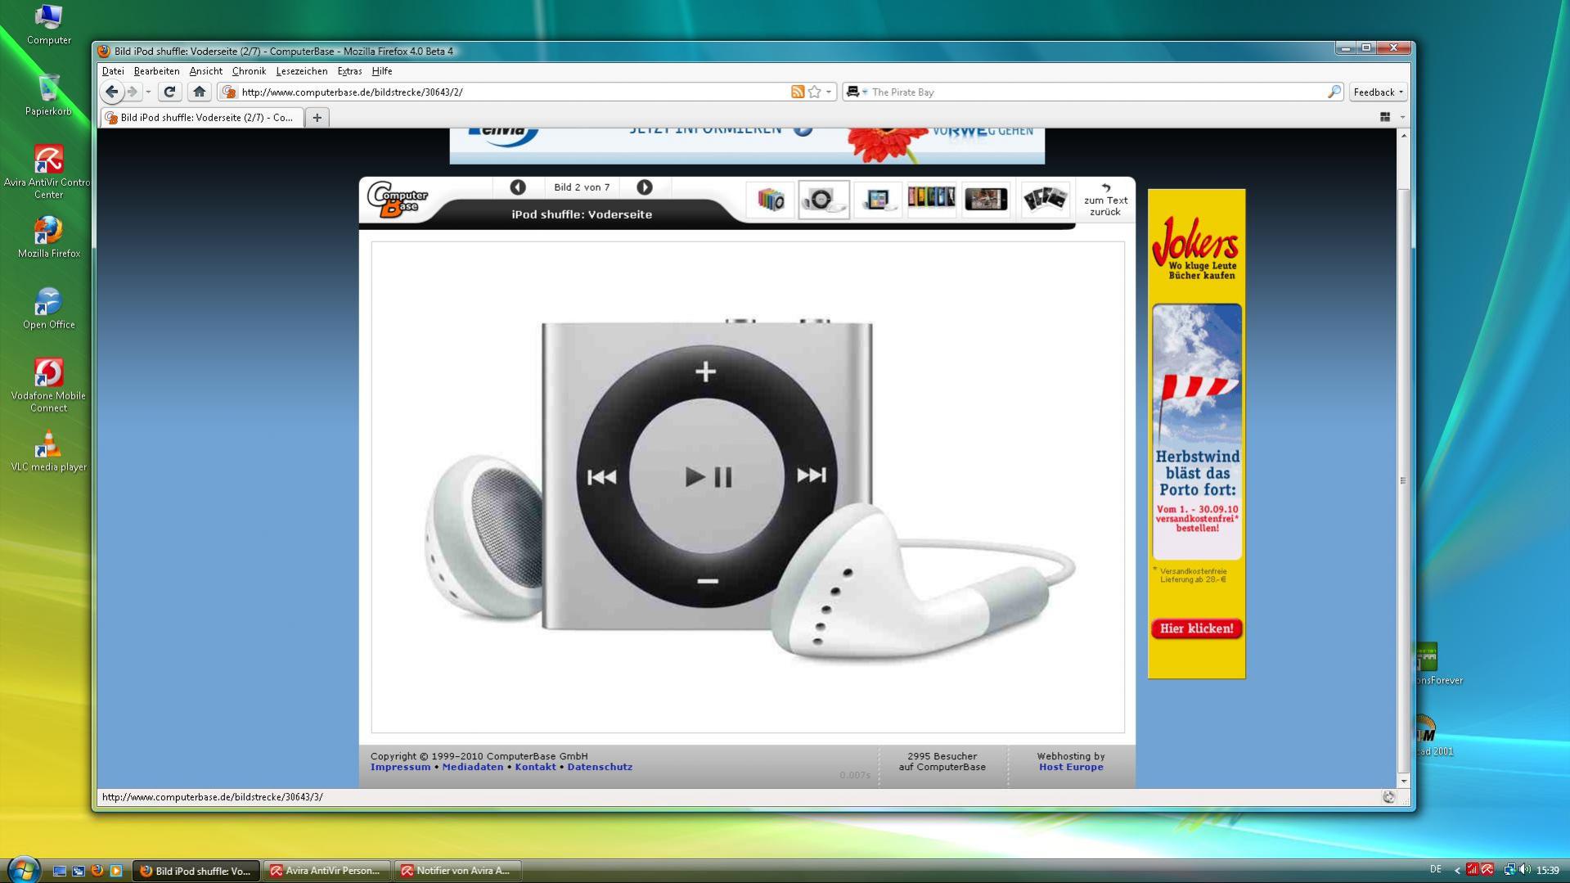This screenshot has height=883, width=1570.
Task: Open the Feedback dropdown button
Action: click(1378, 92)
